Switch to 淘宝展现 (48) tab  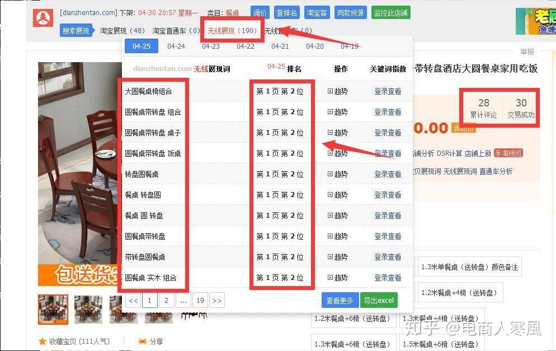(122, 31)
